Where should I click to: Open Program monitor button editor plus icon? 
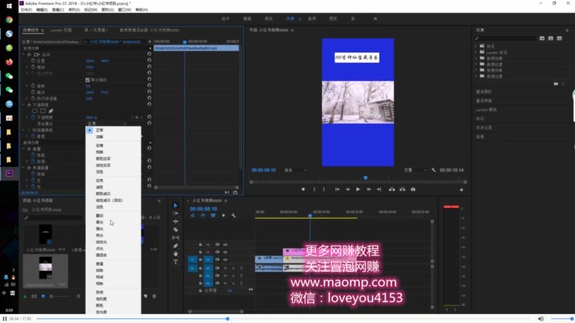coord(461,190)
